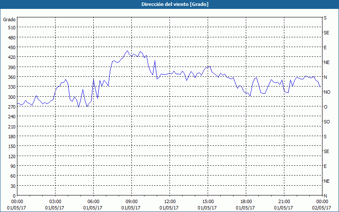Screen dimensions: 339x212
Task: Click the 18:00 time label
Action: click(246, 202)
